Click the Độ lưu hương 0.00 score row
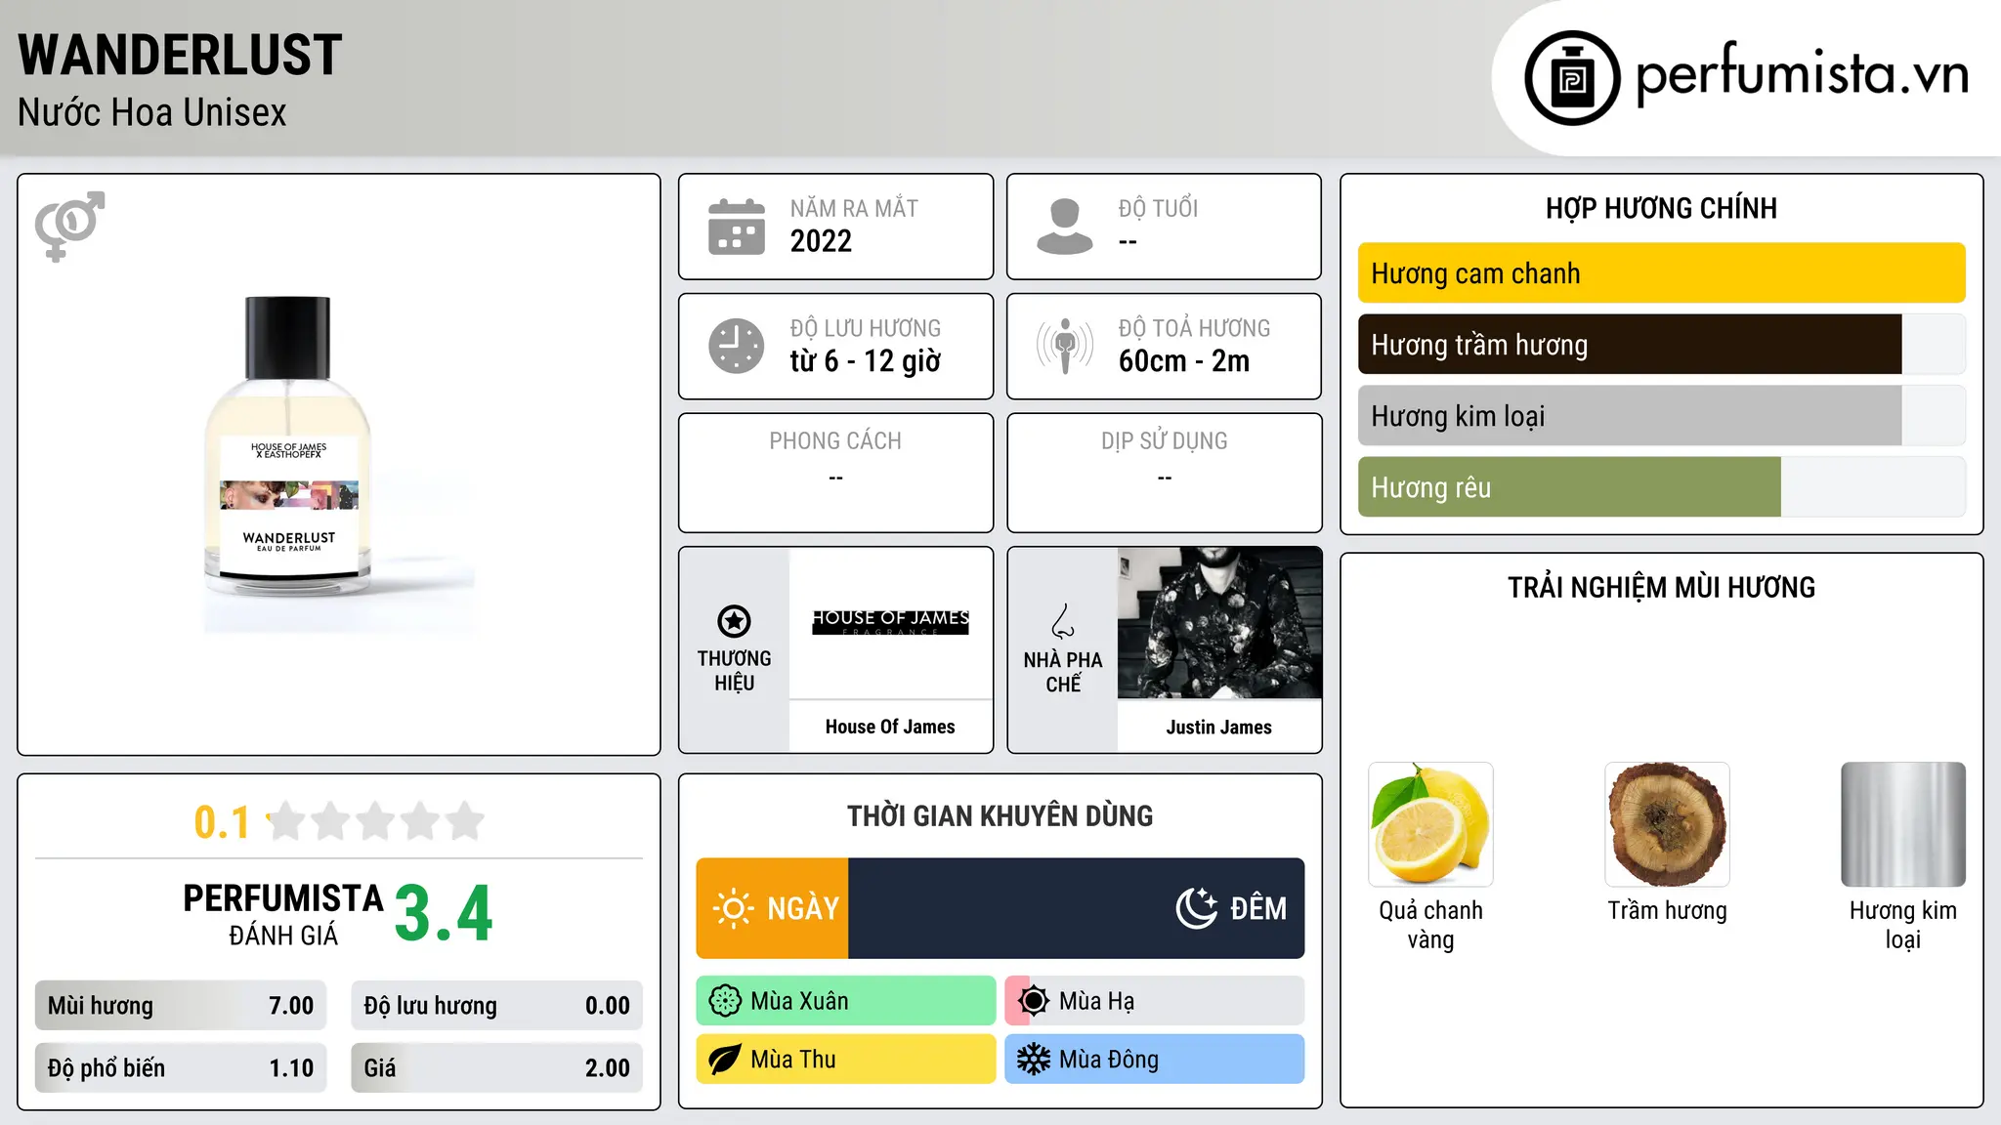The width and height of the screenshot is (2001, 1125). click(496, 1006)
